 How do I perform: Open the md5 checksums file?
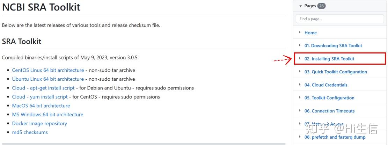click(30, 132)
